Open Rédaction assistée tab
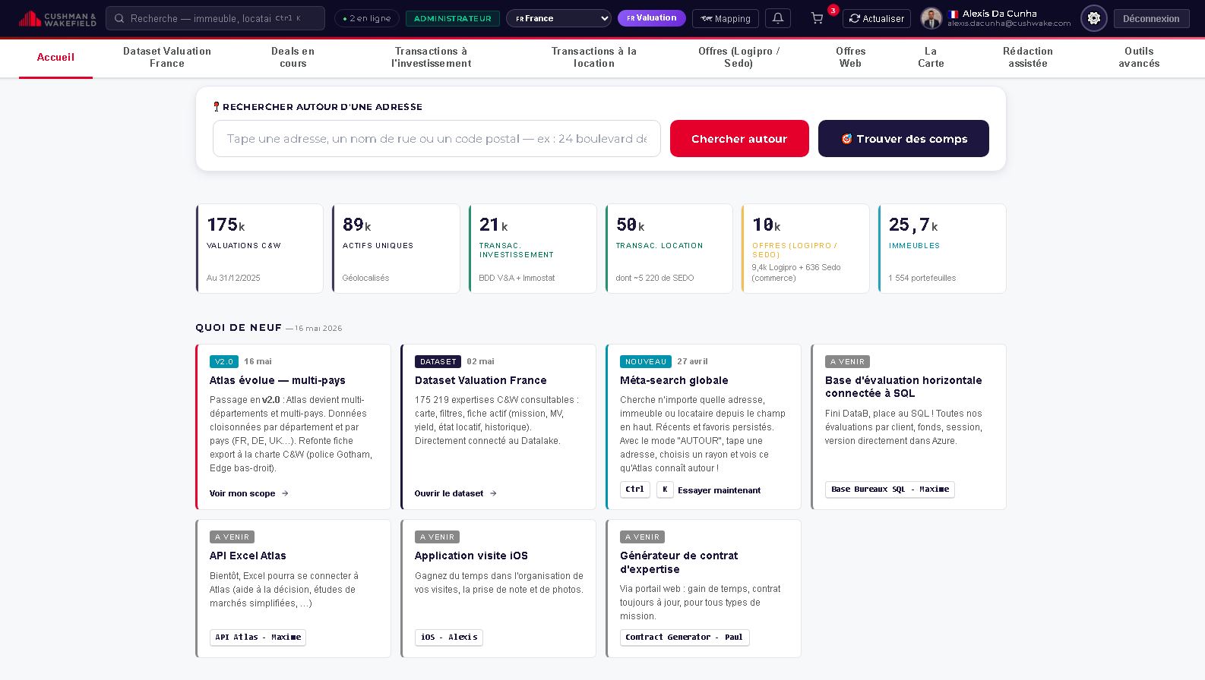 (x=1028, y=57)
